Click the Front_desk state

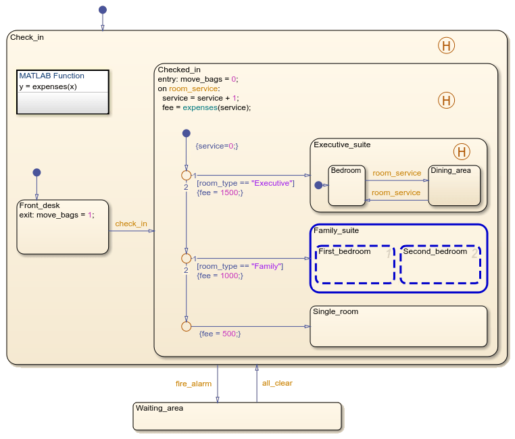point(62,234)
